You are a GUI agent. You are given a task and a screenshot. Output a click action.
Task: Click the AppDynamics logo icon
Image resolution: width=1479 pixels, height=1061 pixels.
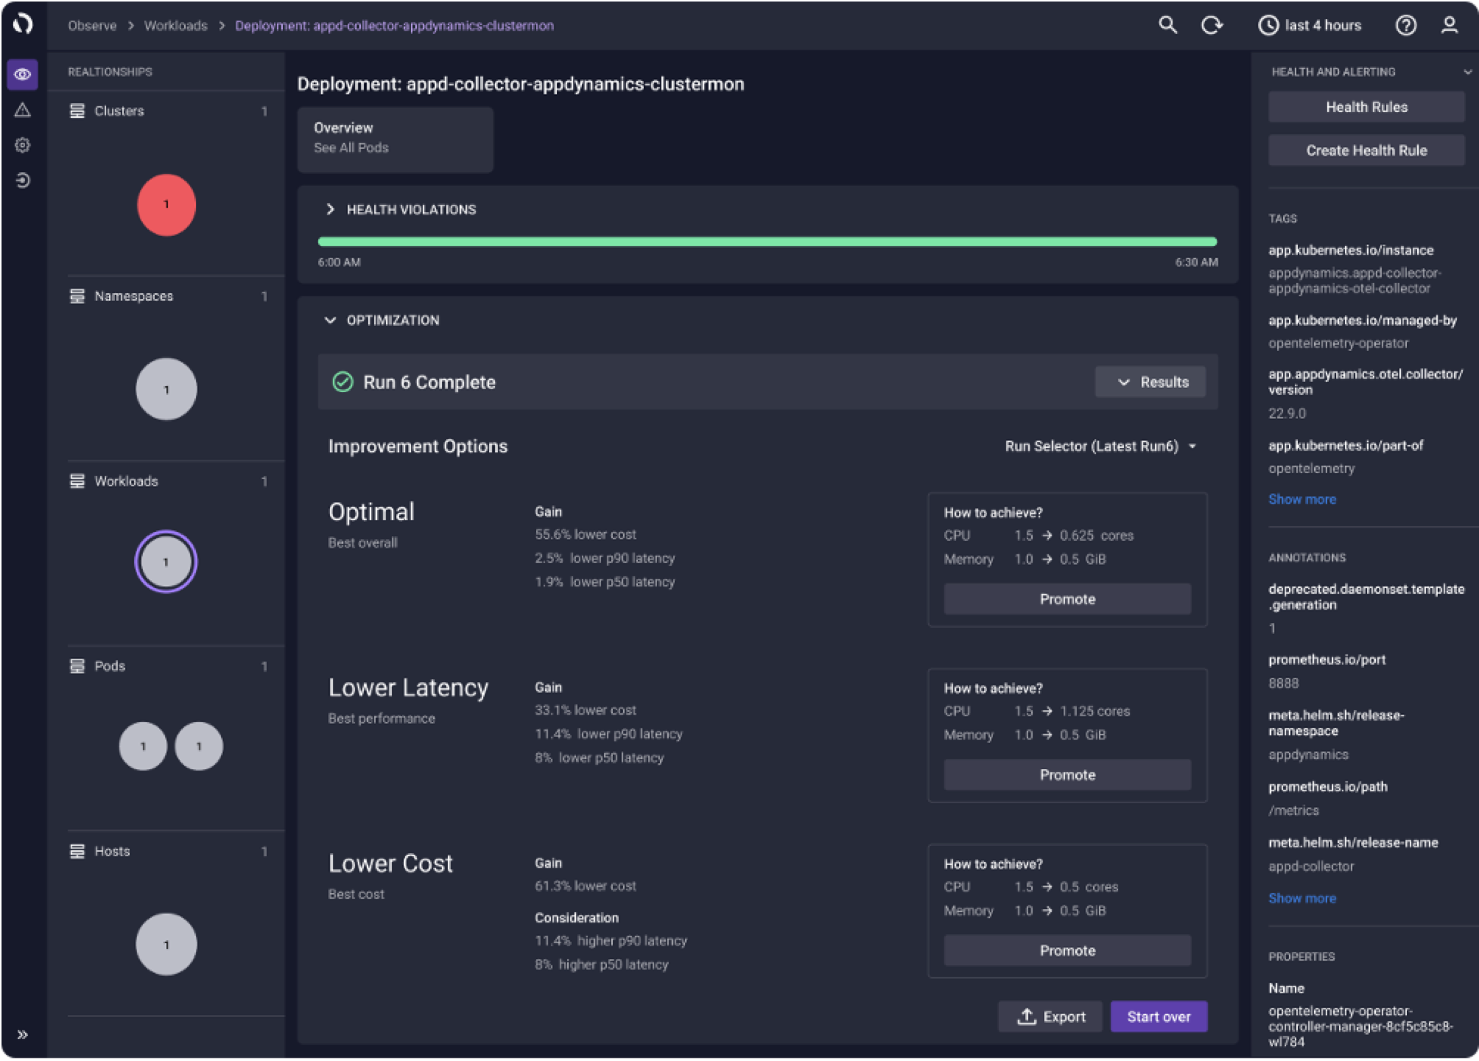point(23,24)
